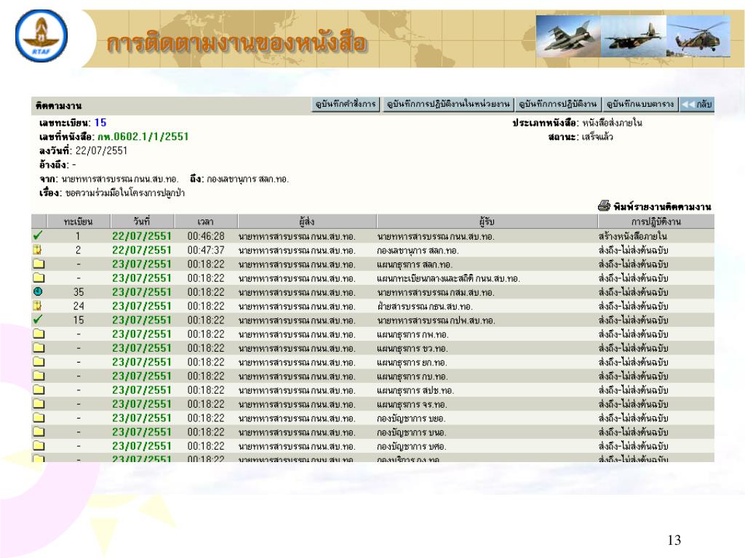This screenshot has width=745, height=558.
Task: Click clock icon on register 35 row
Action: pyautogui.click(x=38, y=292)
